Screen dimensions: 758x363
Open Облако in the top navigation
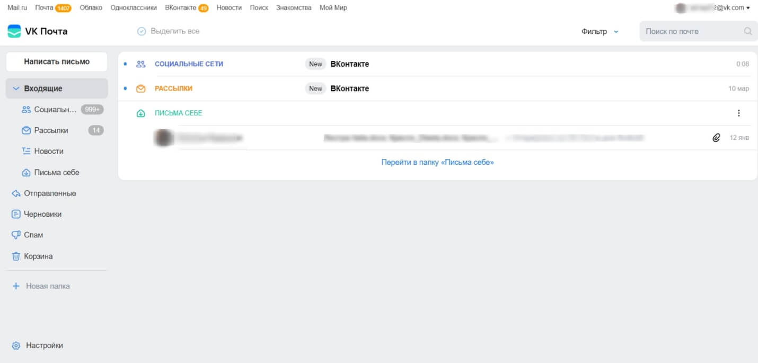click(91, 8)
